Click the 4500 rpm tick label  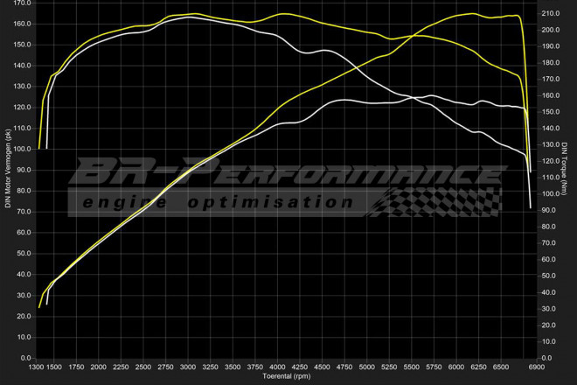pos(322,367)
